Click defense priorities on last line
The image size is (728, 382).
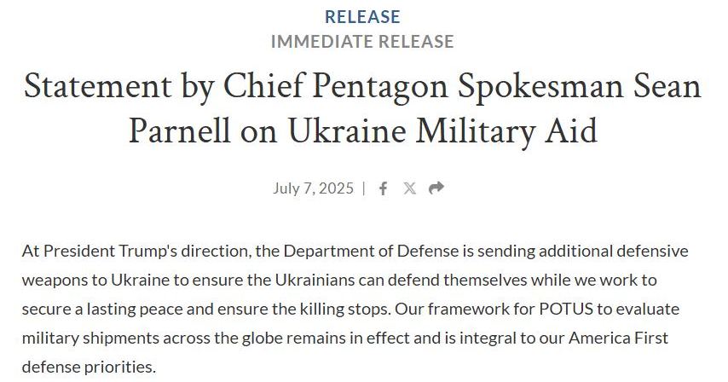coord(89,368)
